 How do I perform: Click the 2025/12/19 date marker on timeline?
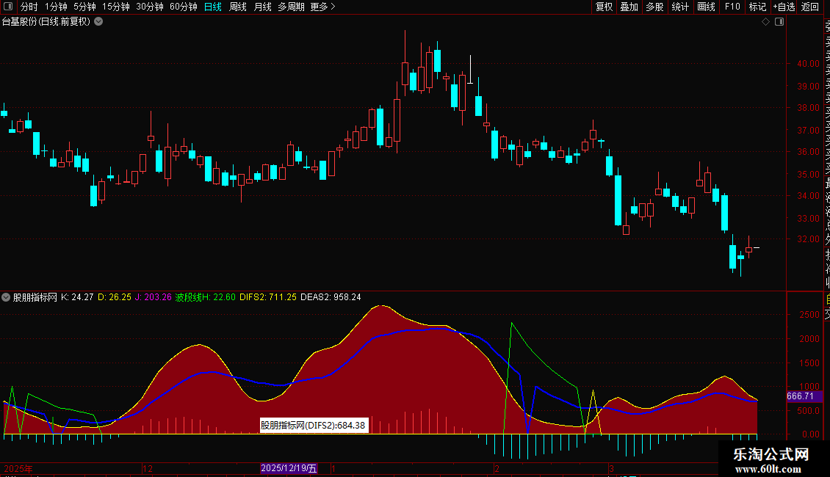[289, 468]
